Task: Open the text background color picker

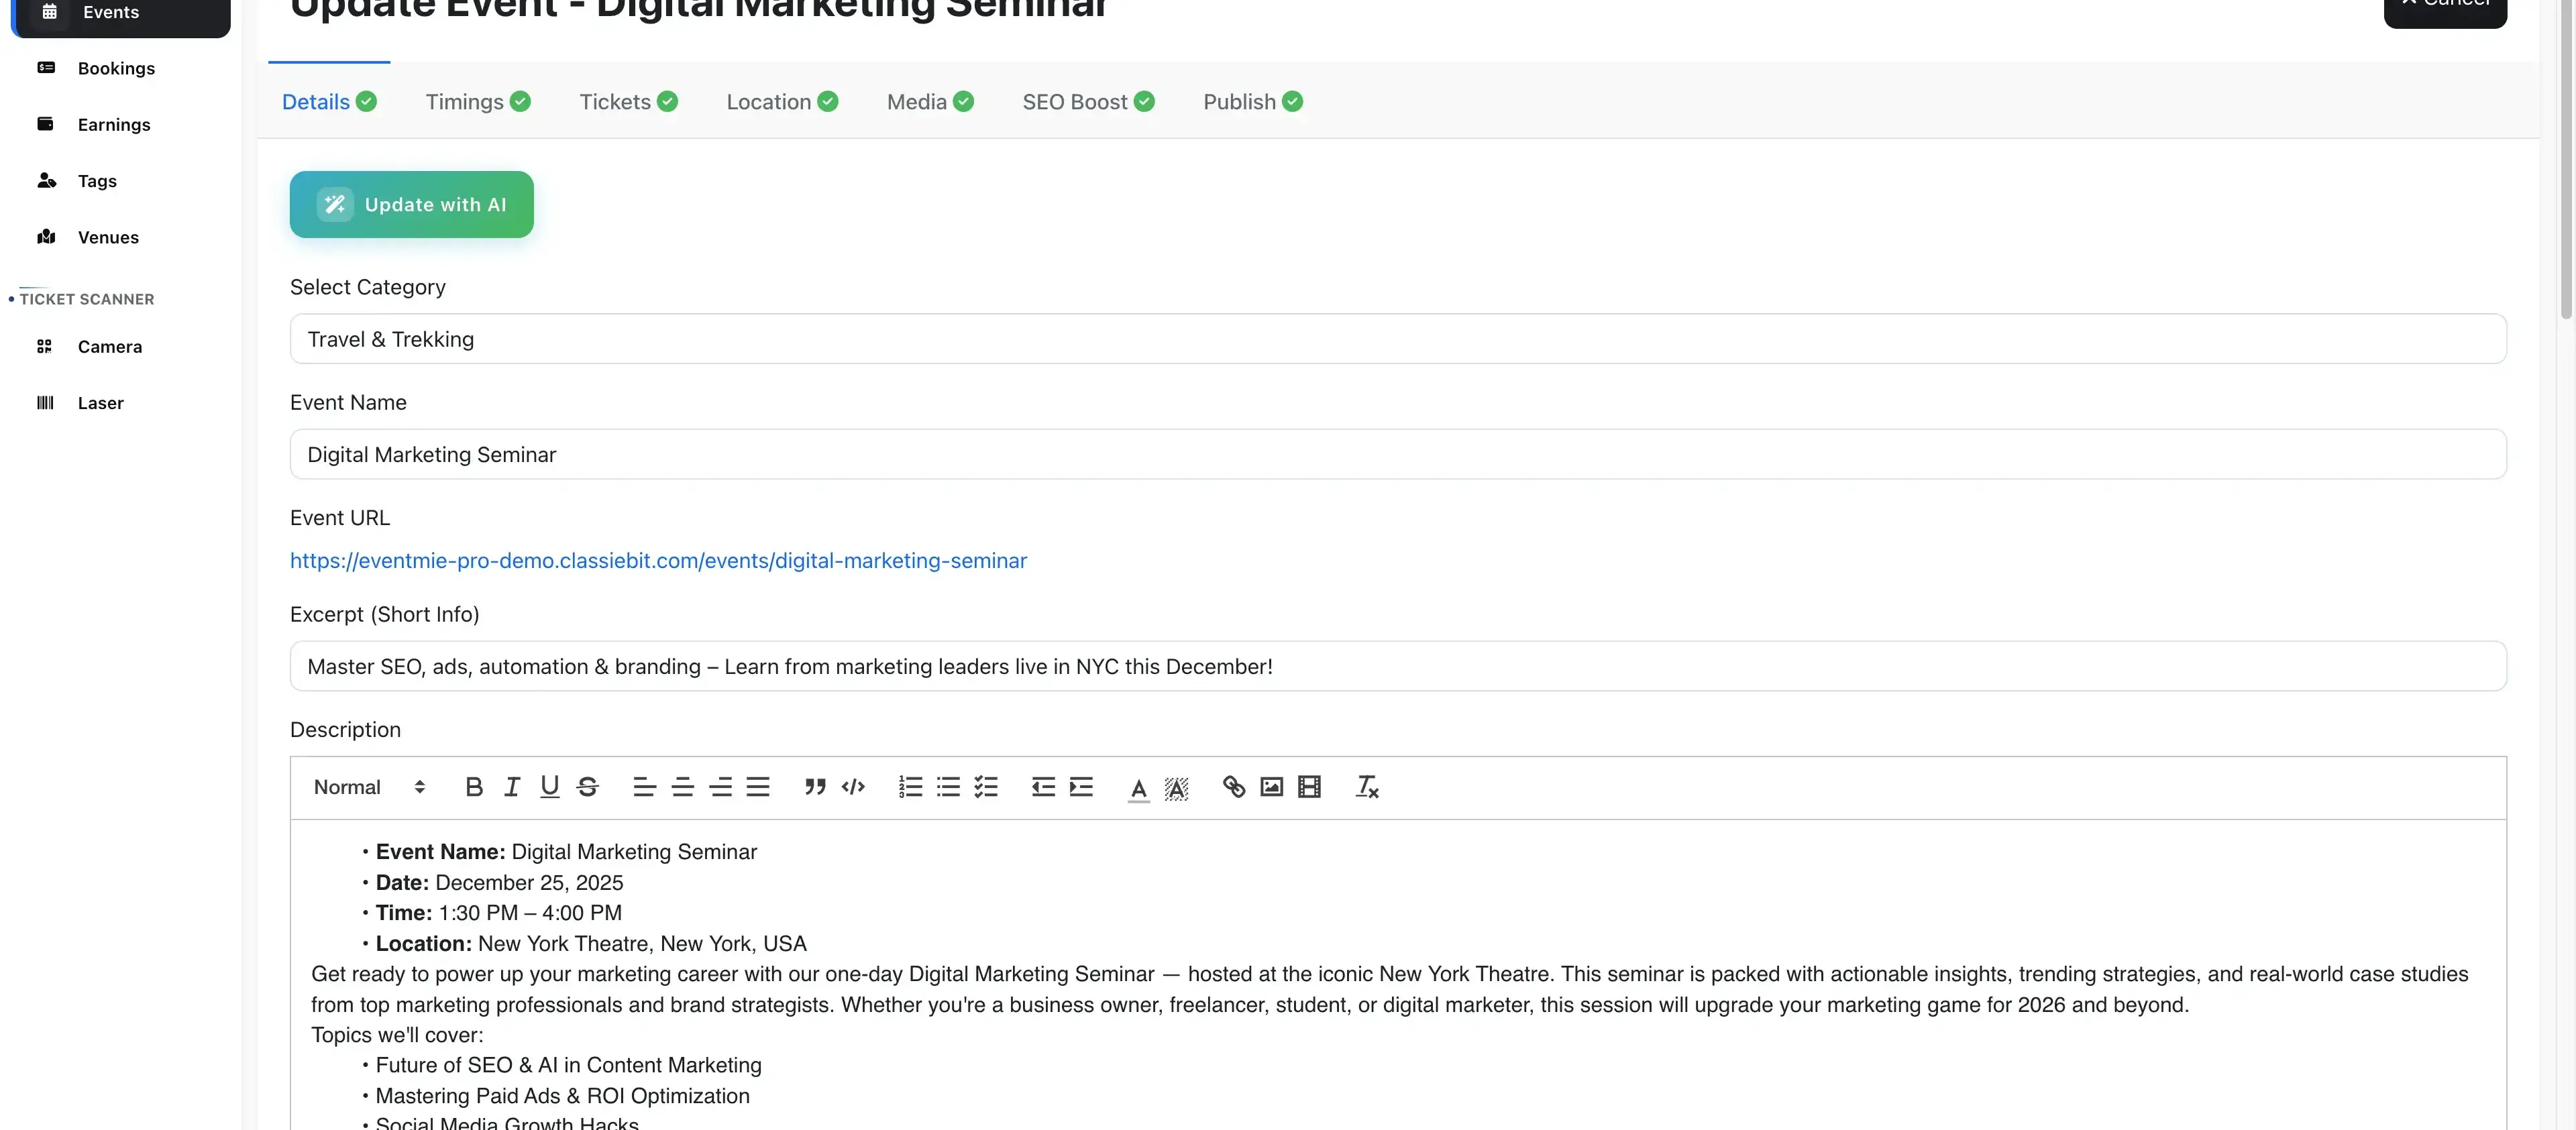Action: (1176, 788)
